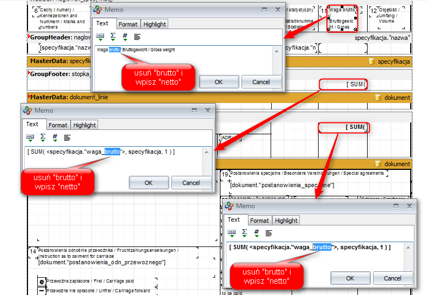Open Highlight tab in middle-left Memo window
This screenshot has height=295, width=428.
tap(84, 125)
